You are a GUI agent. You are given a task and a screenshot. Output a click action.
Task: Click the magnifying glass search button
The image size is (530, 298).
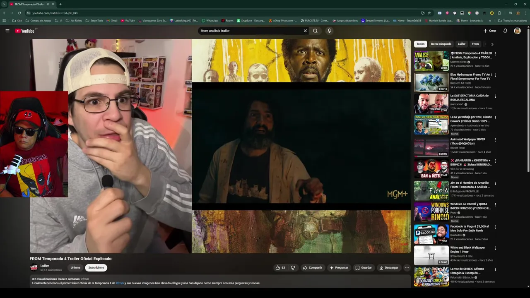click(x=315, y=31)
